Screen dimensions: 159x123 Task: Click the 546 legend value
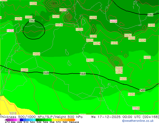tap(45, 122)
